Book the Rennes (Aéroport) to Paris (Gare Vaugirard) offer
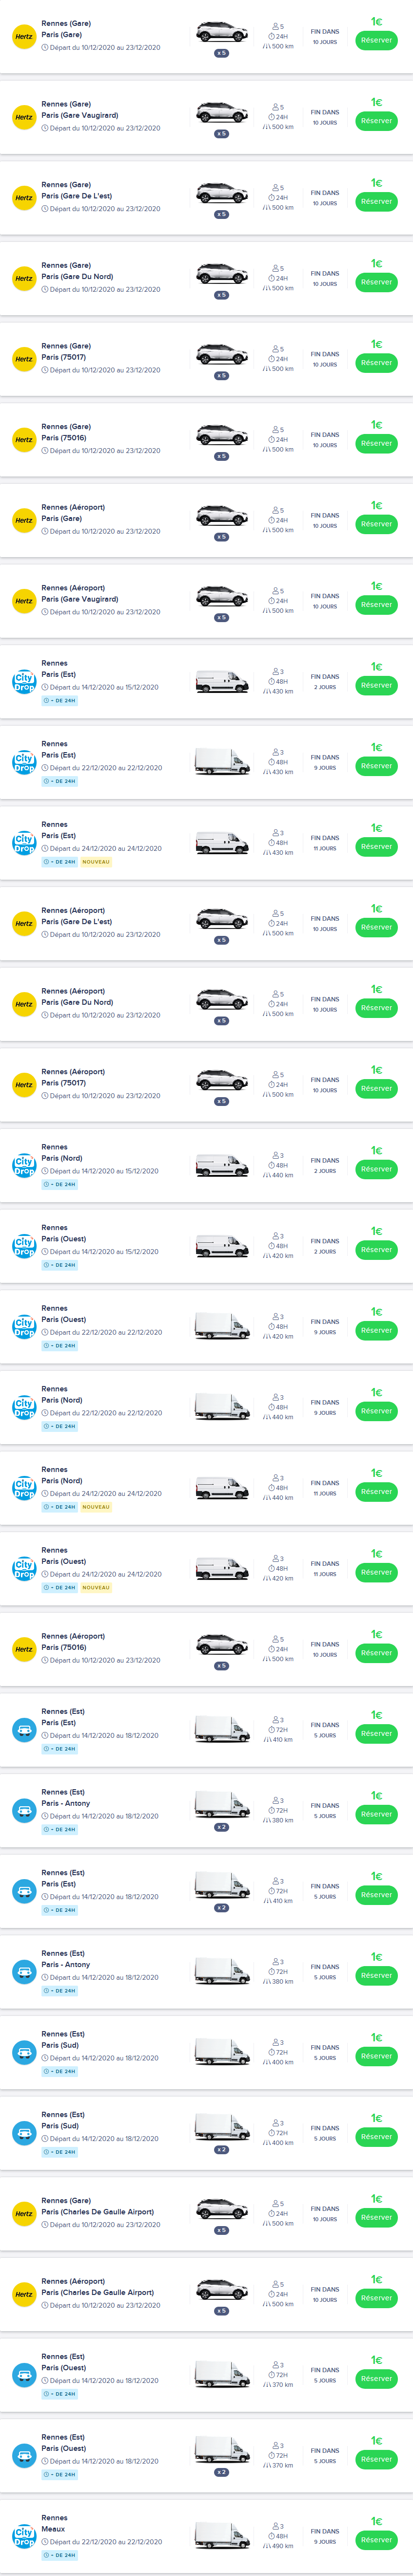Screen dimensions: 413x2576 (x=376, y=605)
